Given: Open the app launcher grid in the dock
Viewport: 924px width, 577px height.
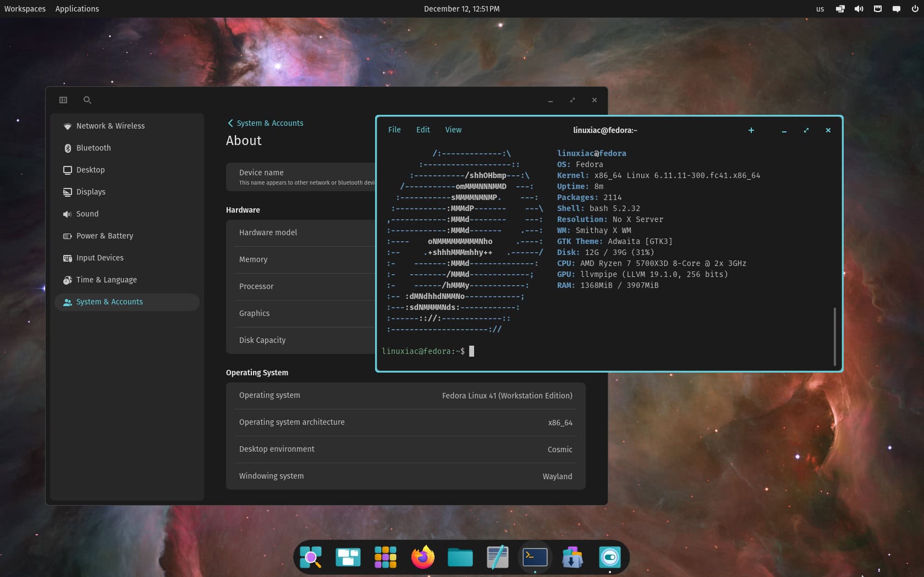Looking at the screenshot, I should 385,557.
